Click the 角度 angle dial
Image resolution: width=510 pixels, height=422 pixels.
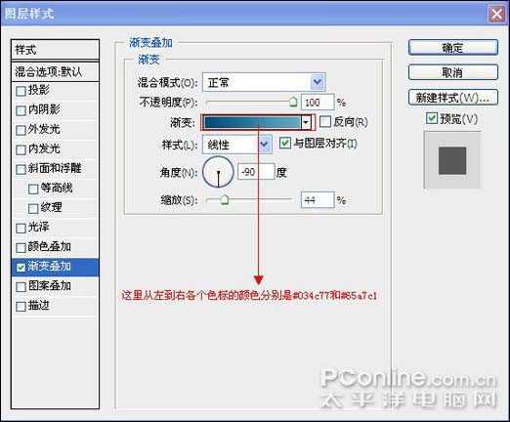pos(218,172)
